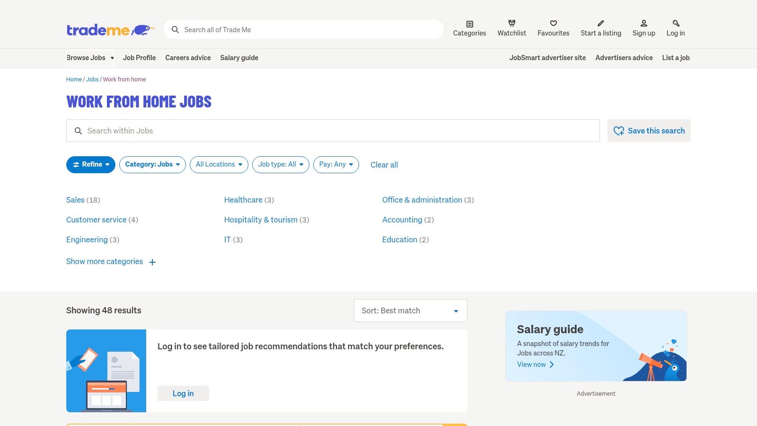The image size is (757, 426).
Task: Switch to the Careers advice tab
Action: [x=188, y=58]
